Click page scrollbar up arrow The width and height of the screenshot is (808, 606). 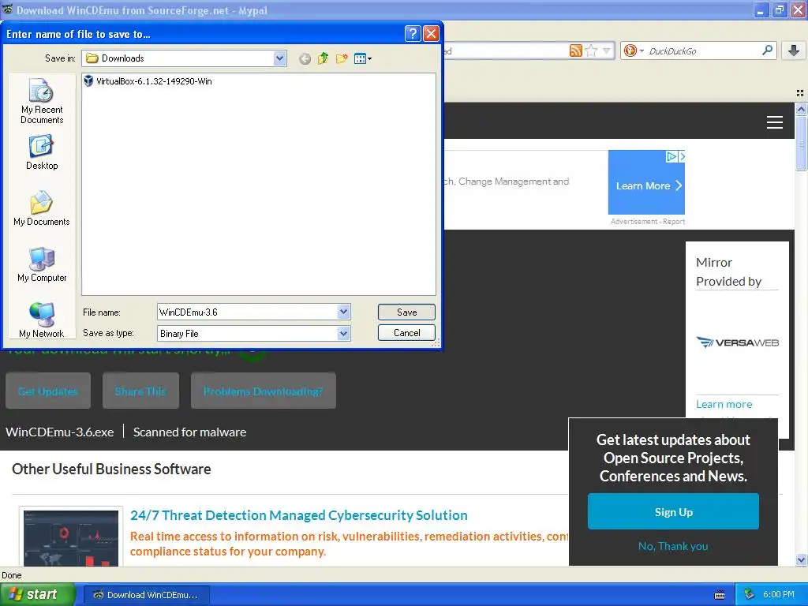[801, 109]
